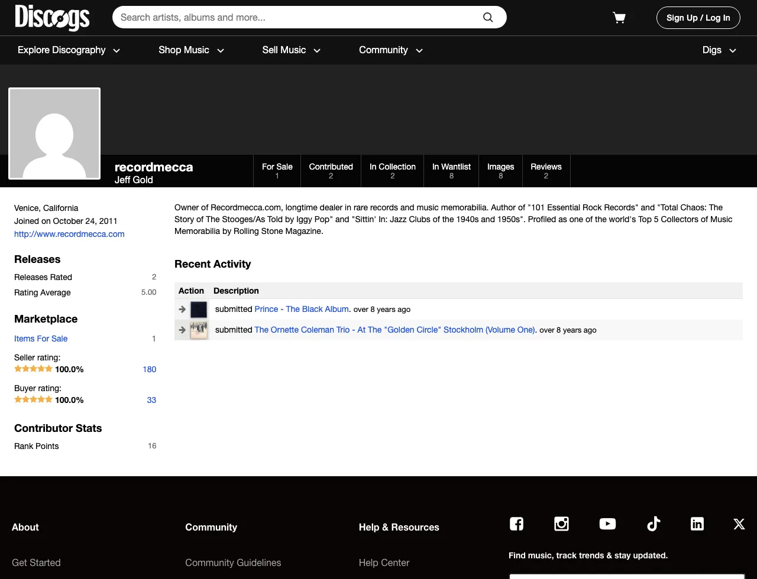Click Recent Activity heading
Screen dimensions: 757x579
(x=213, y=264)
